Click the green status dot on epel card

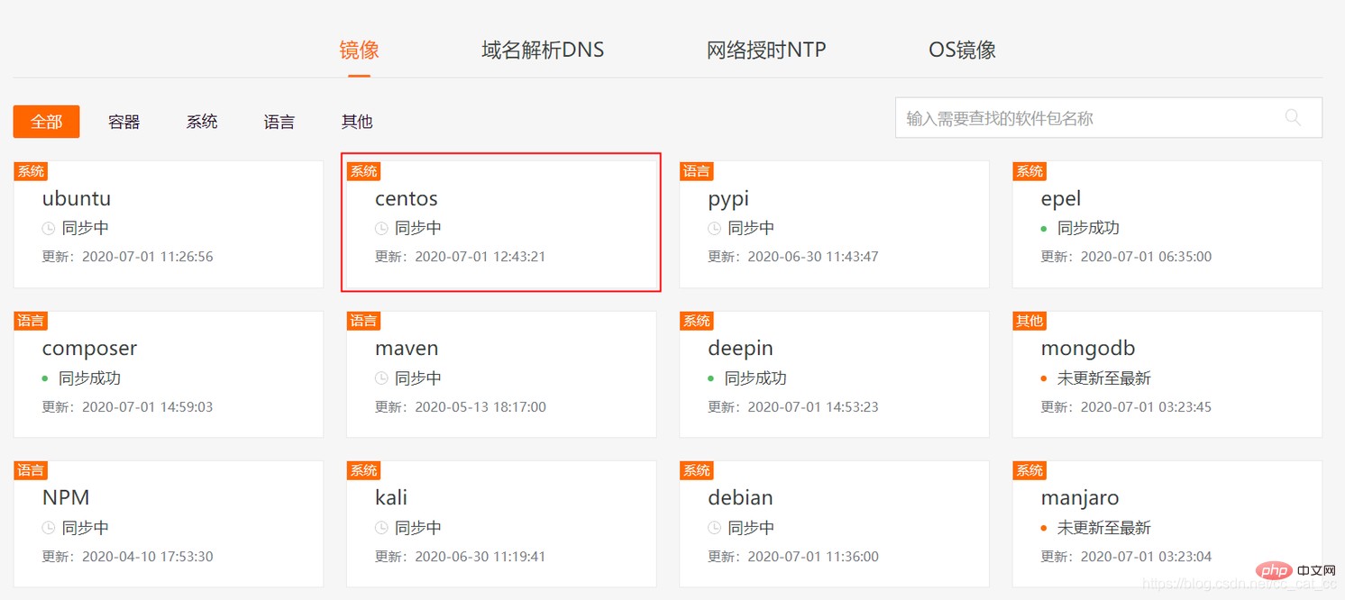(x=1044, y=229)
